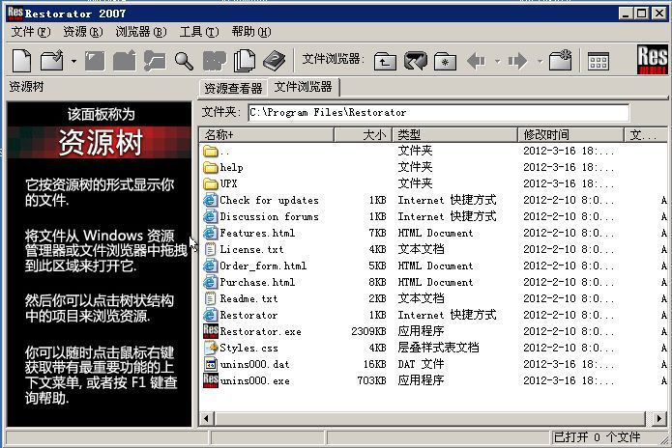Click the Save toolbar icon

[x=95, y=61]
